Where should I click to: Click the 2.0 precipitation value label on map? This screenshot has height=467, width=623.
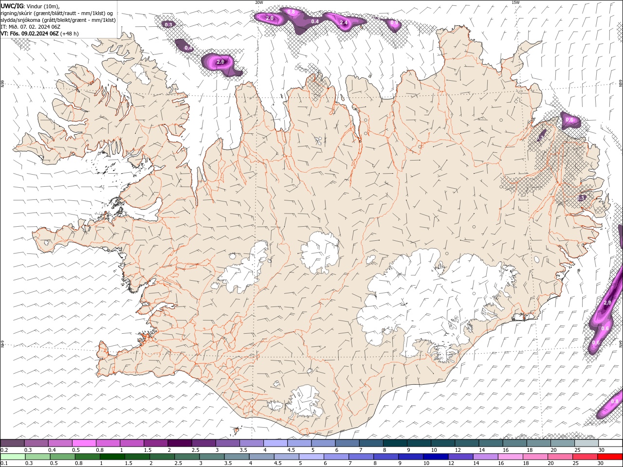pos(270,18)
